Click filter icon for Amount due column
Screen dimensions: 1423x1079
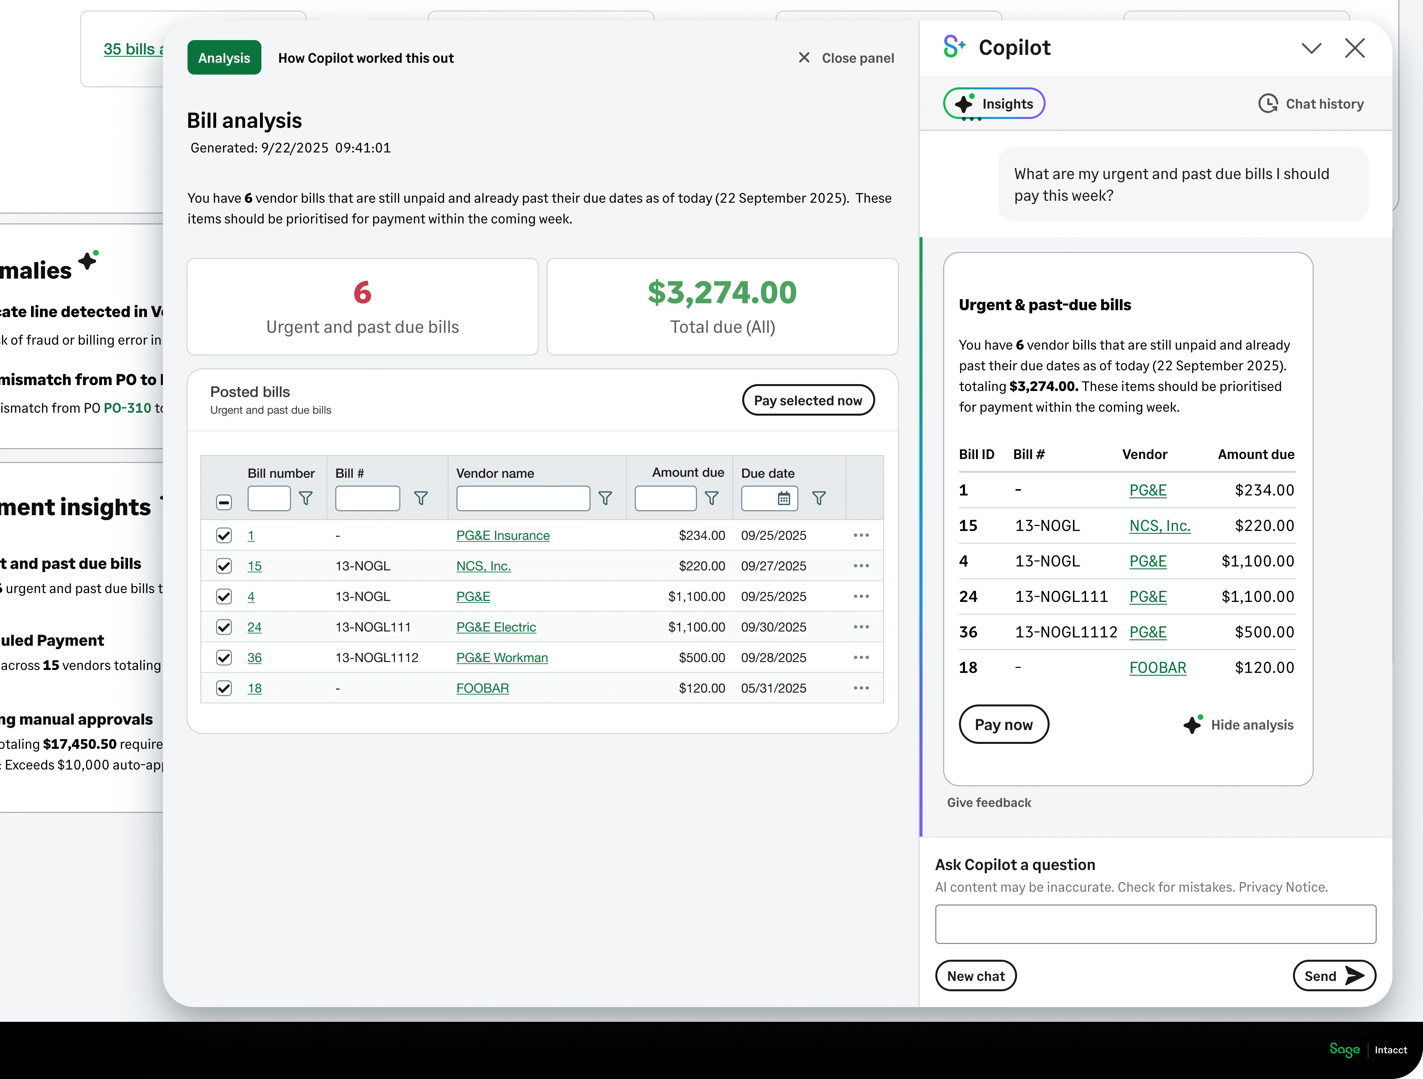pos(711,498)
